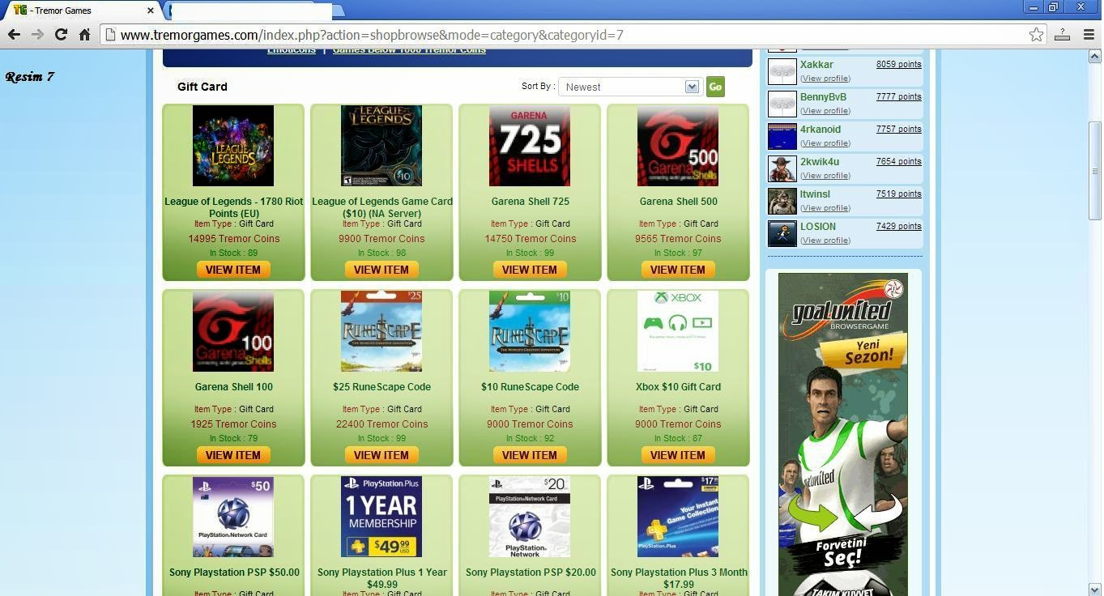The height and width of the screenshot is (596, 1104).
Task: Open the browser home page icon
Action: coord(84,34)
